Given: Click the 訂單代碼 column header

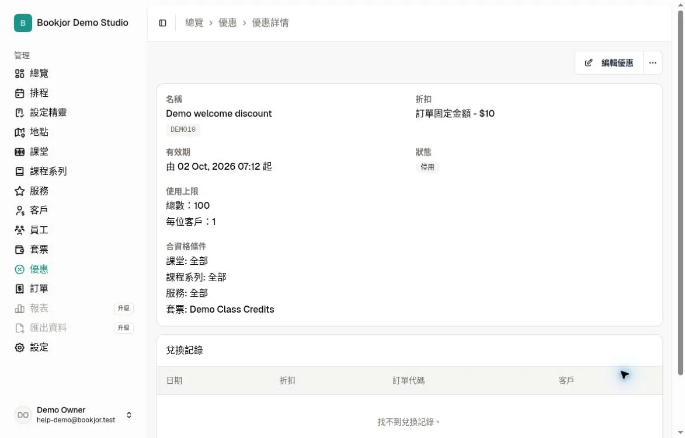Looking at the screenshot, I should point(408,381).
